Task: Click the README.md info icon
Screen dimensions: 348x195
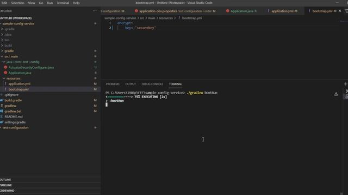Action: [2, 116]
